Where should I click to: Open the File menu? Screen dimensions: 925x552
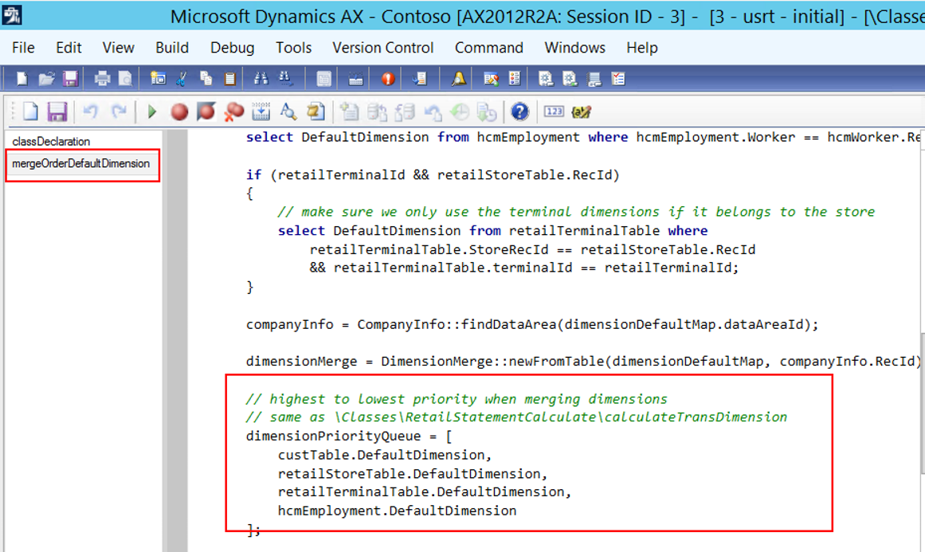click(23, 48)
